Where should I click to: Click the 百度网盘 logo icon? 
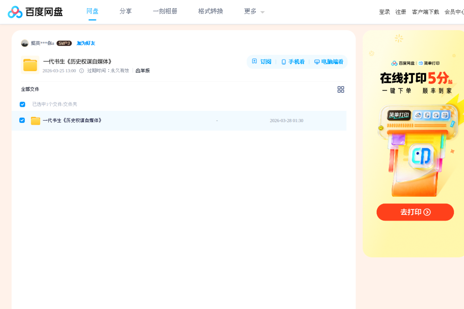pos(14,12)
